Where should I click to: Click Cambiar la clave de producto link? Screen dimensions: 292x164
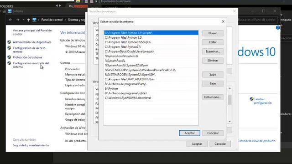256,141
